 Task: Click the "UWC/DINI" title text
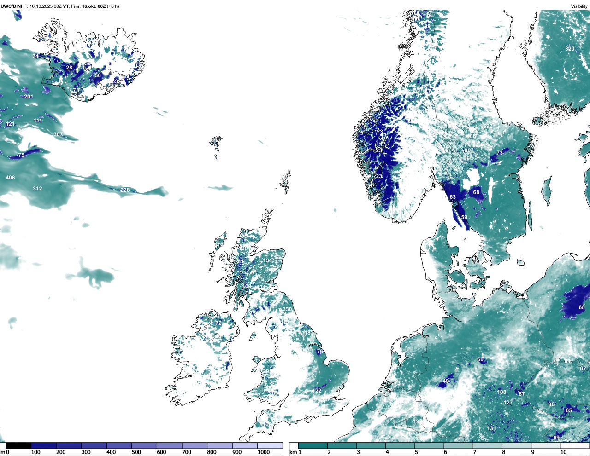pos(11,6)
